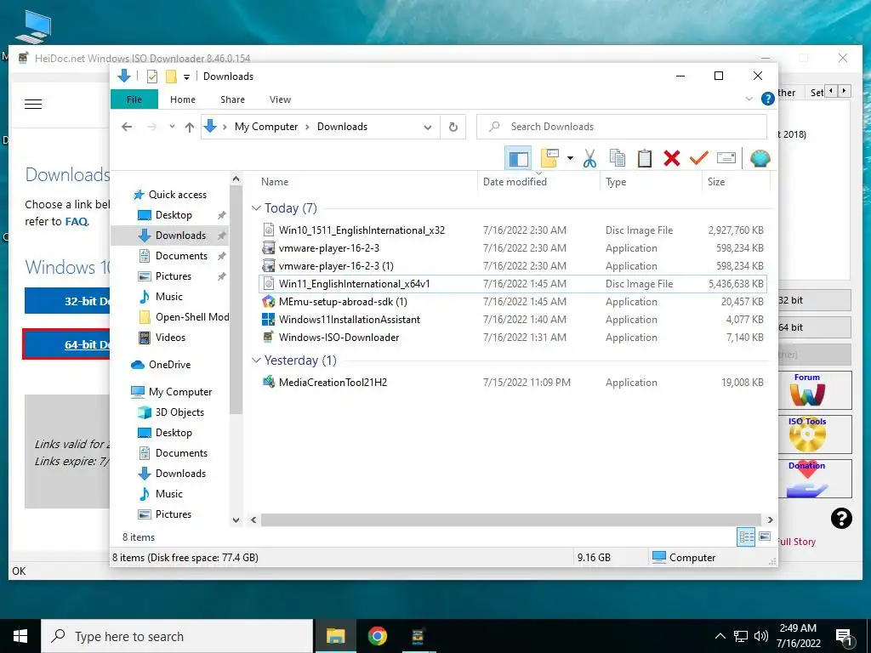Viewport: 871px width, 653px height.
Task: Collapse the Today (7) group
Action: coord(256,208)
